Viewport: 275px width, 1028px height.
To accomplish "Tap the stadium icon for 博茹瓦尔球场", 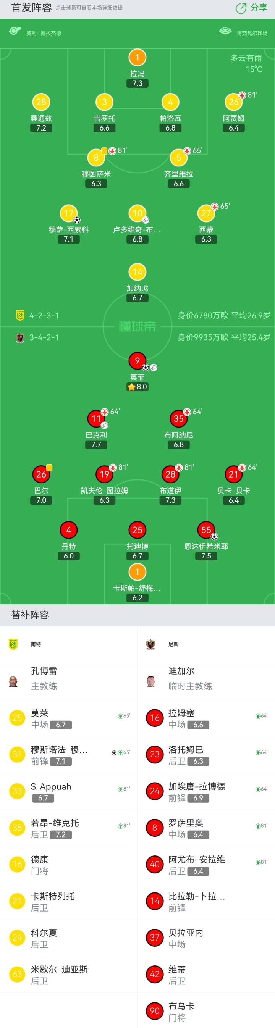I will (225, 31).
